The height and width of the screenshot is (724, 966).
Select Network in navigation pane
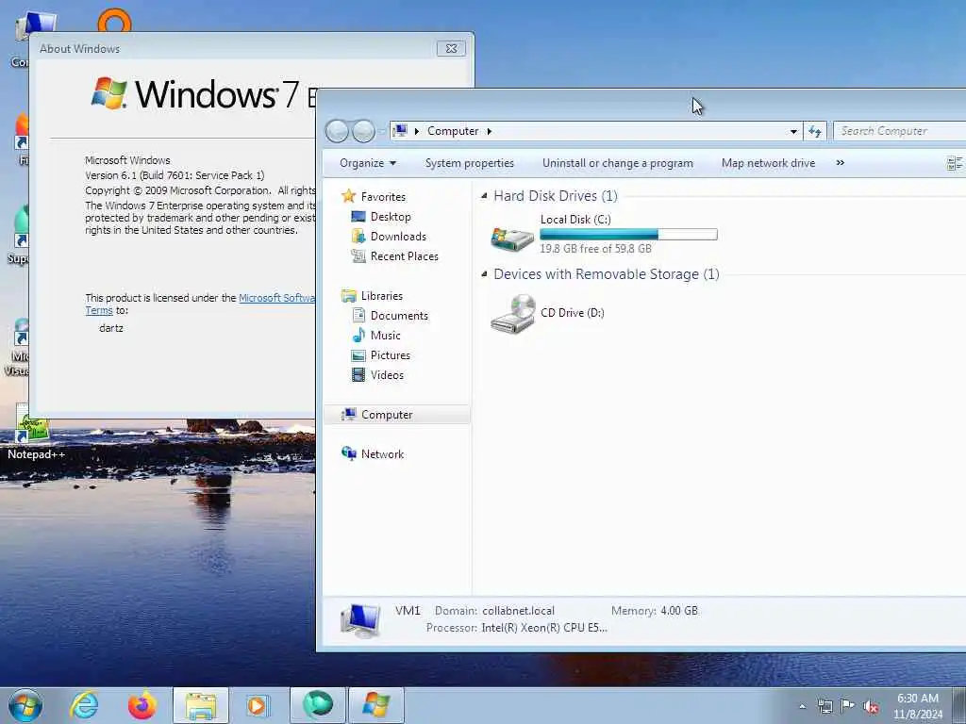point(382,454)
